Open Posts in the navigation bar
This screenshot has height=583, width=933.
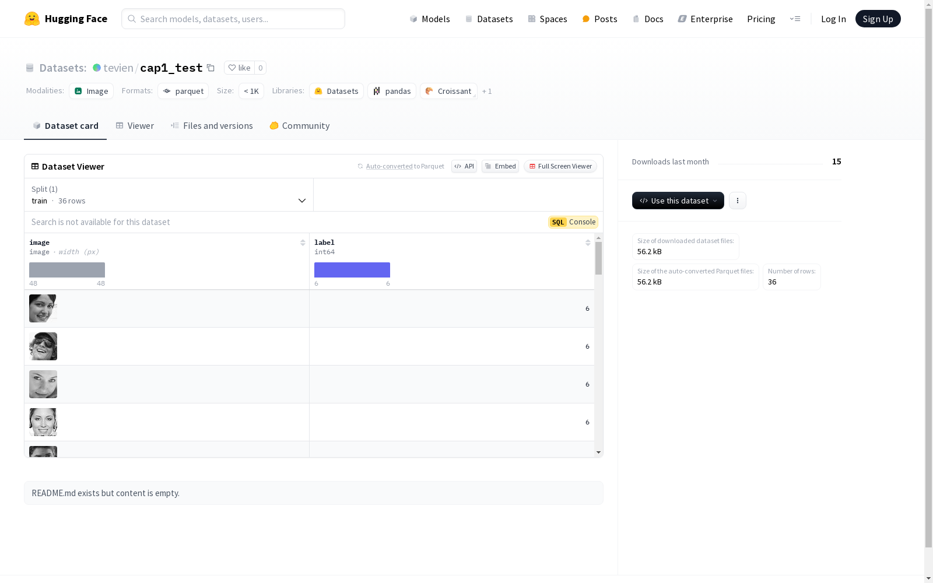[x=599, y=19]
